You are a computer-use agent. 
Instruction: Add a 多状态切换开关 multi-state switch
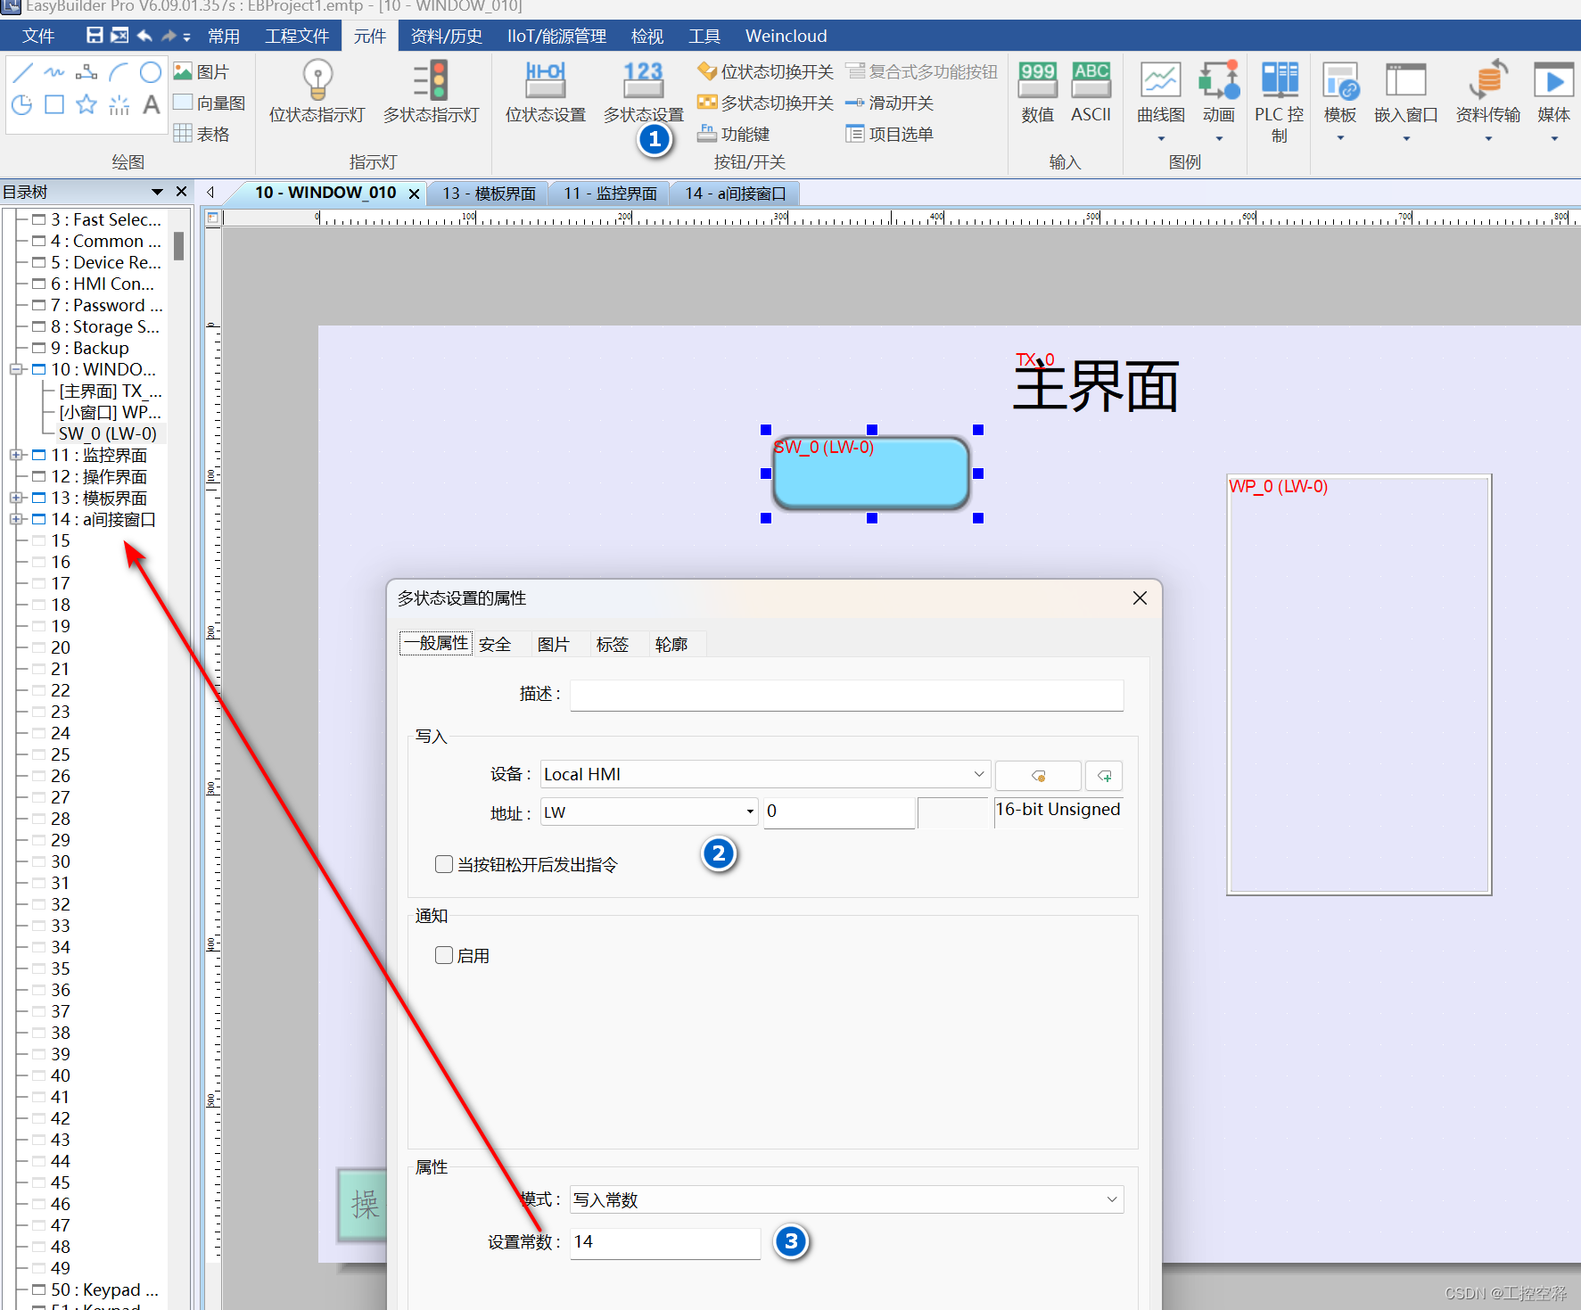(765, 103)
